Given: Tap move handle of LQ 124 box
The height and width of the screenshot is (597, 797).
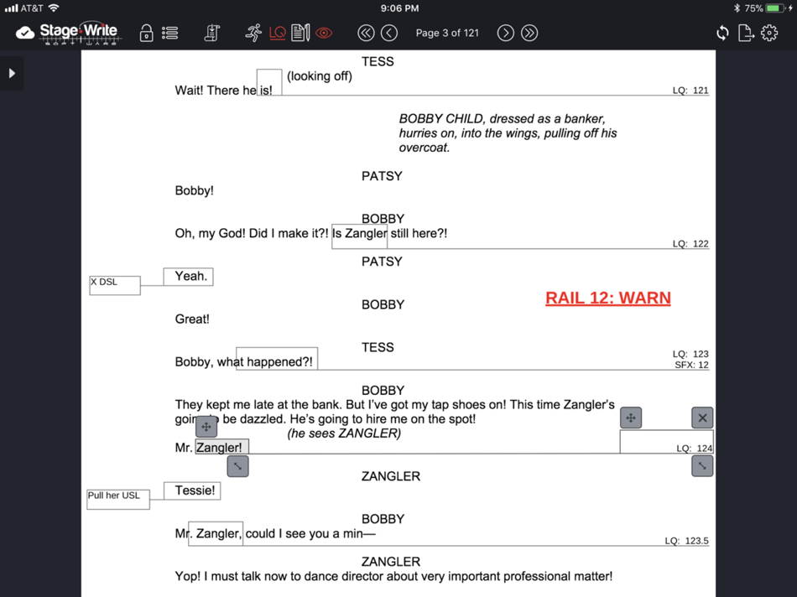Looking at the screenshot, I should point(631,418).
